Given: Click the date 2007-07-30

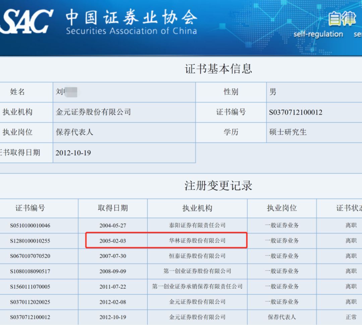Looking at the screenshot, I should coord(113,256).
